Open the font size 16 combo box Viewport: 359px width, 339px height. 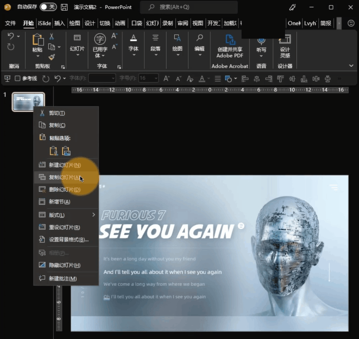pos(148,78)
